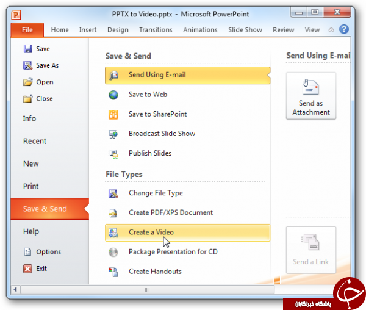Click the Open folder icon

[x=28, y=82]
